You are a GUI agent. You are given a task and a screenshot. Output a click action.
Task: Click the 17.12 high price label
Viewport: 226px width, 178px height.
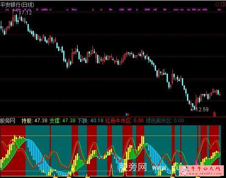[25, 13]
